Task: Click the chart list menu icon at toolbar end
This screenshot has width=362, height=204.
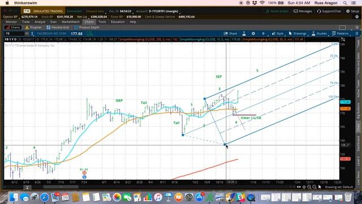Action: pyautogui.click(x=357, y=33)
